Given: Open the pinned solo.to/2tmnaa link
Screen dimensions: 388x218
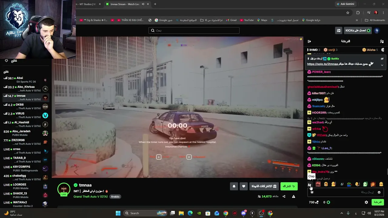Looking at the screenshot, I should click(322, 64).
